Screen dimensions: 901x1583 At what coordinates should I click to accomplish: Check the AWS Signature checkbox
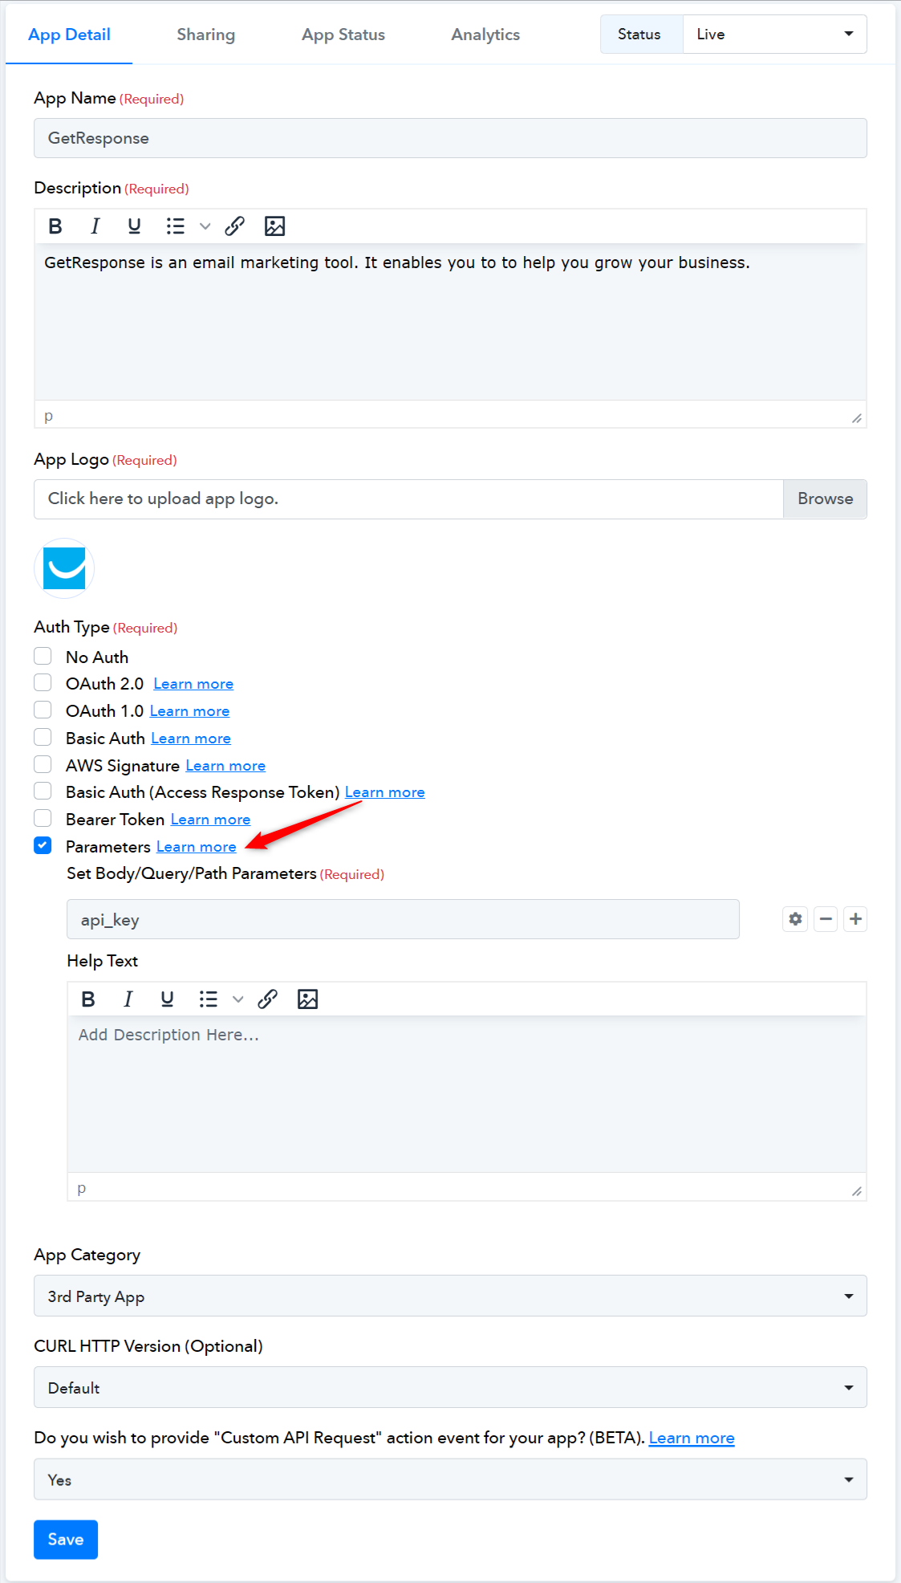pos(43,764)
